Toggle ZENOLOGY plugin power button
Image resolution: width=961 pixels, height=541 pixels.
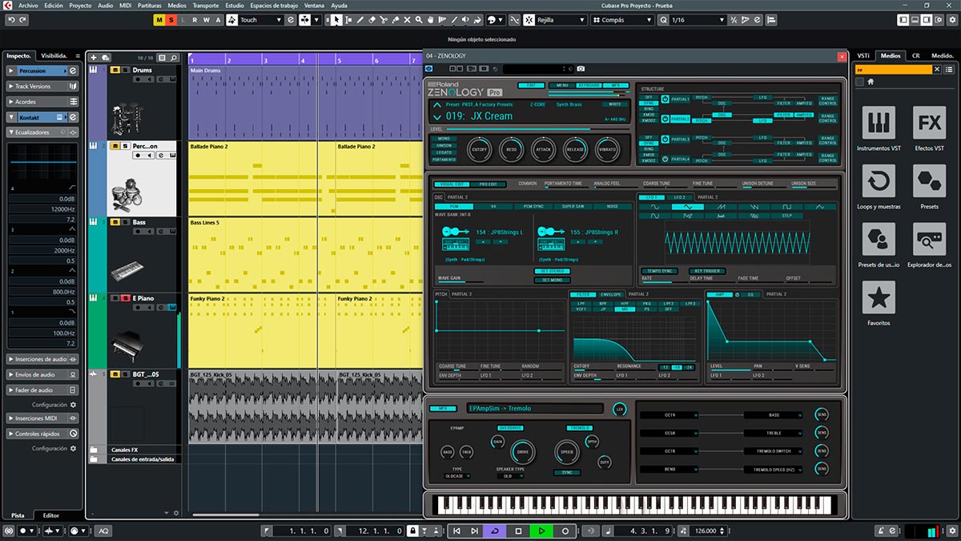pyautogui.click(x=429, y=69)
